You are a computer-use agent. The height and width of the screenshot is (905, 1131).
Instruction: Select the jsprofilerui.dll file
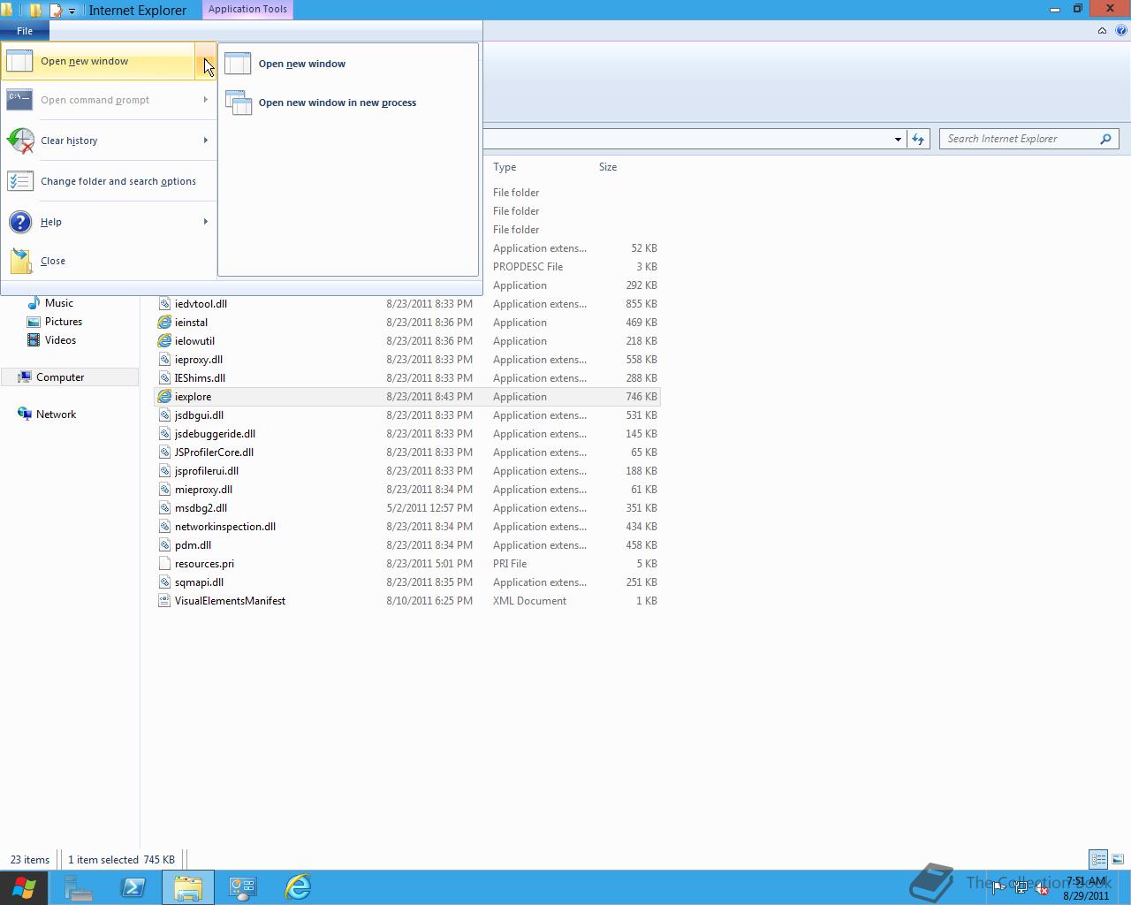pos(407,471)
